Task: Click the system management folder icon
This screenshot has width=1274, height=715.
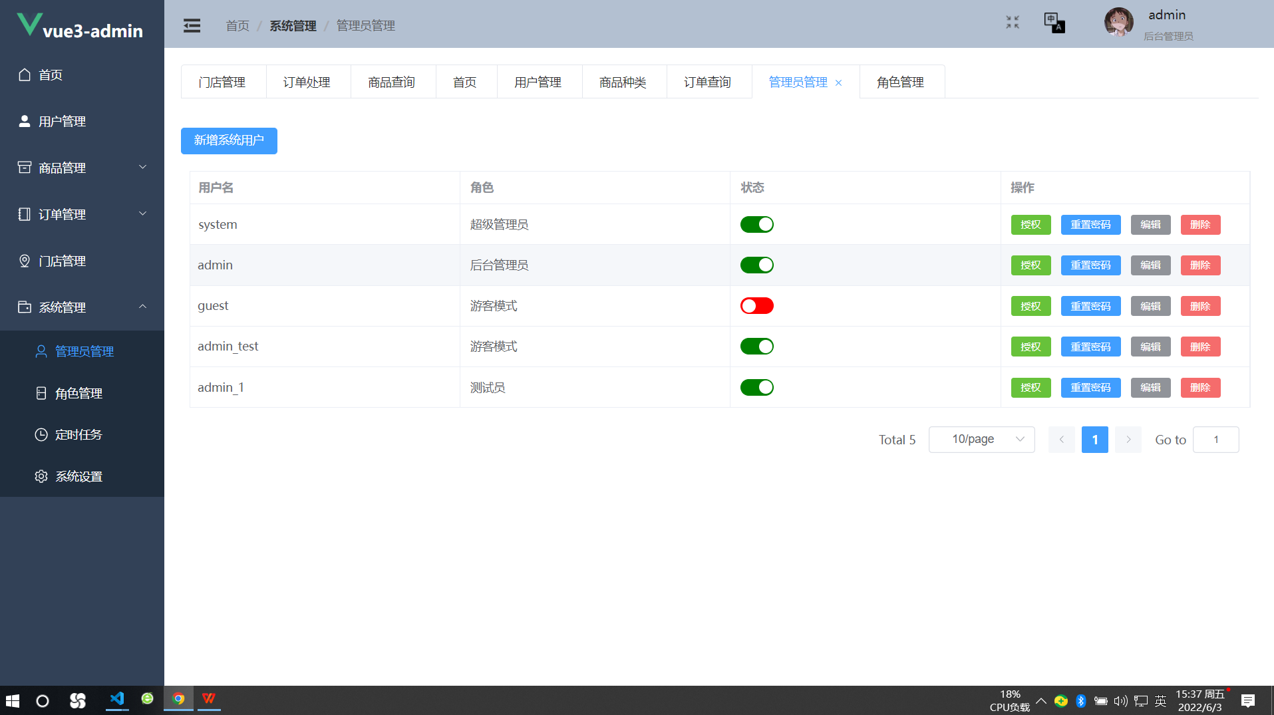Action: click(x=25, y=307)
